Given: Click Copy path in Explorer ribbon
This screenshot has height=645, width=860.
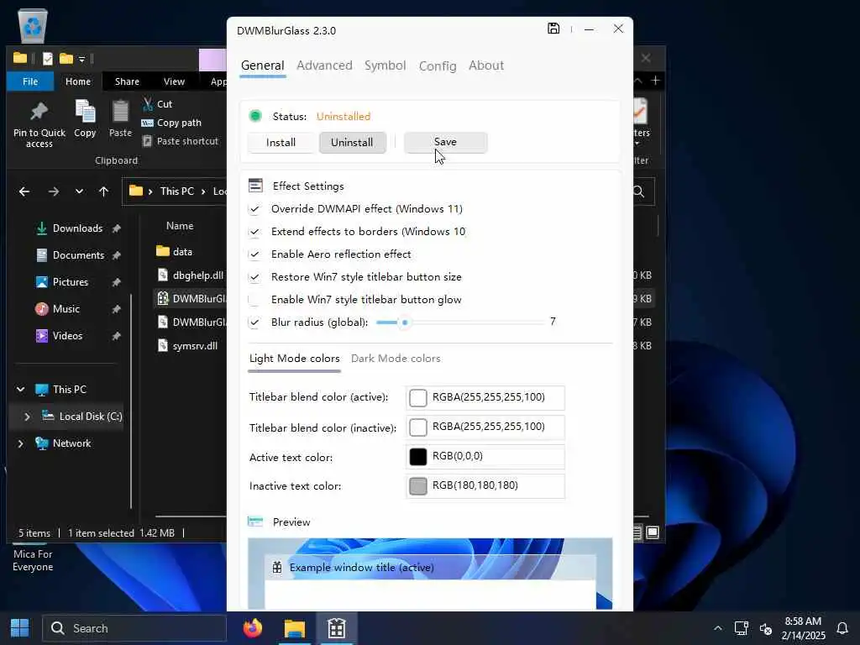Looking at the screenshot, I should (171, 123).
